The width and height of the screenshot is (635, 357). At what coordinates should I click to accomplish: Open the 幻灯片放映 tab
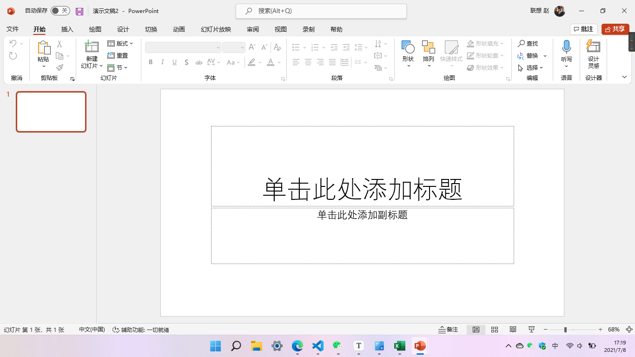coord(216,29)
